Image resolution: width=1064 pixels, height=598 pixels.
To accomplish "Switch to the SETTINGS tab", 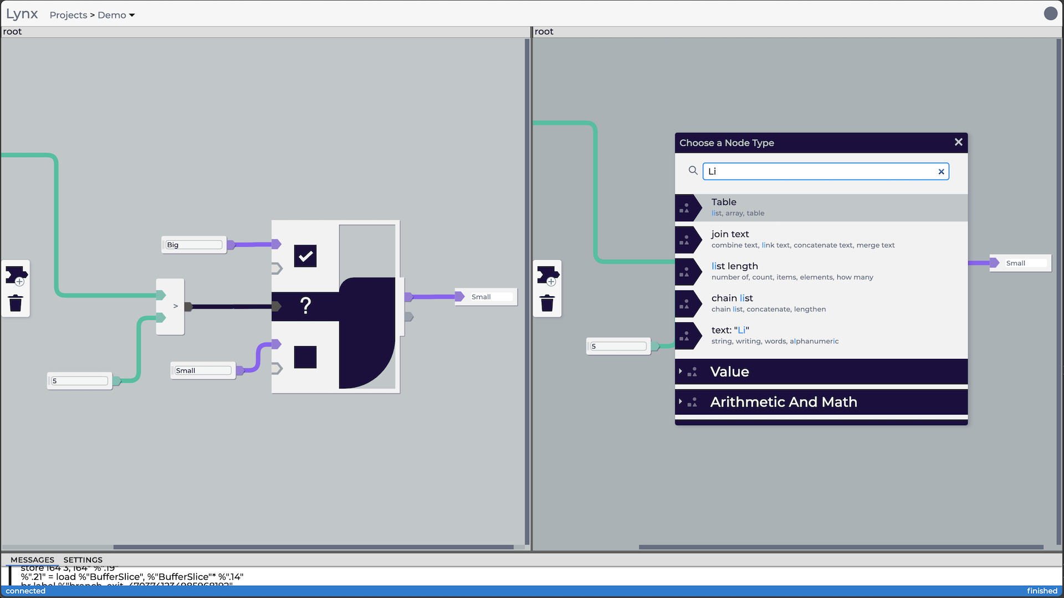I will point(83,560).
